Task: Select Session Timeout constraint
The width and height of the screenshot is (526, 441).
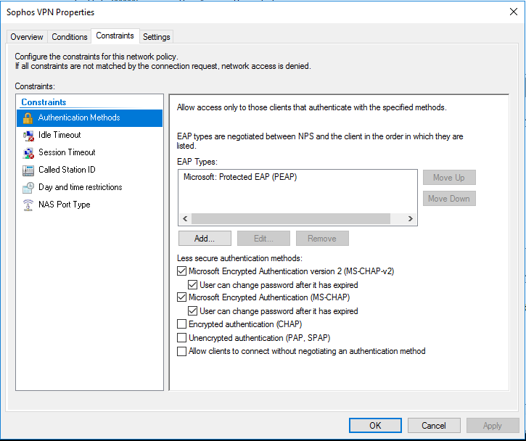Action: click(89, 152)
